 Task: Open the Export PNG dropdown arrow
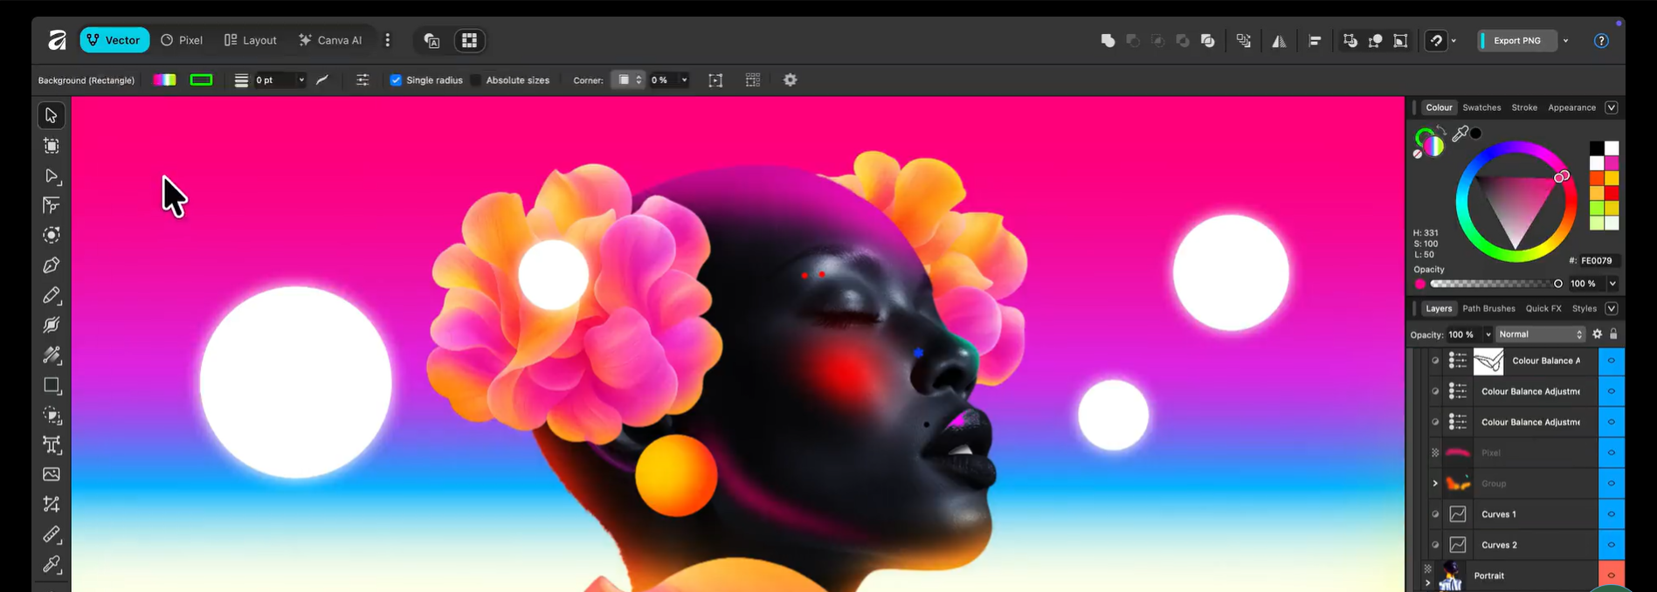[1565, 41]
